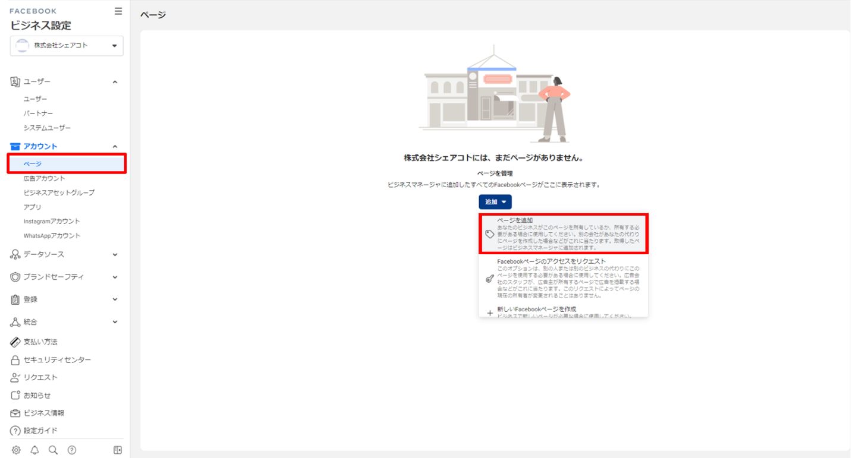
Task: Click the データソース nodes icon
Action: pyautogui.click(x=15, y=254)
